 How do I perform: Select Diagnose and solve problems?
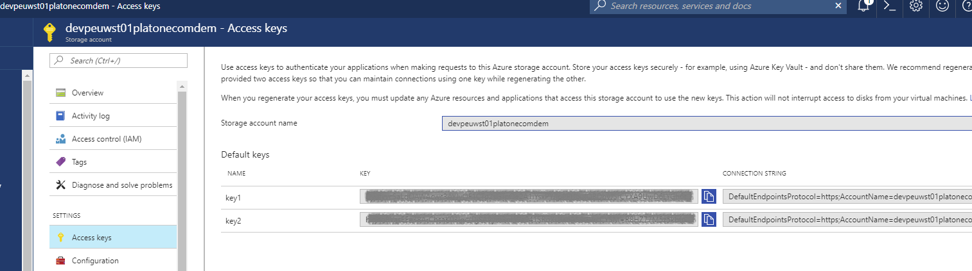122,185
